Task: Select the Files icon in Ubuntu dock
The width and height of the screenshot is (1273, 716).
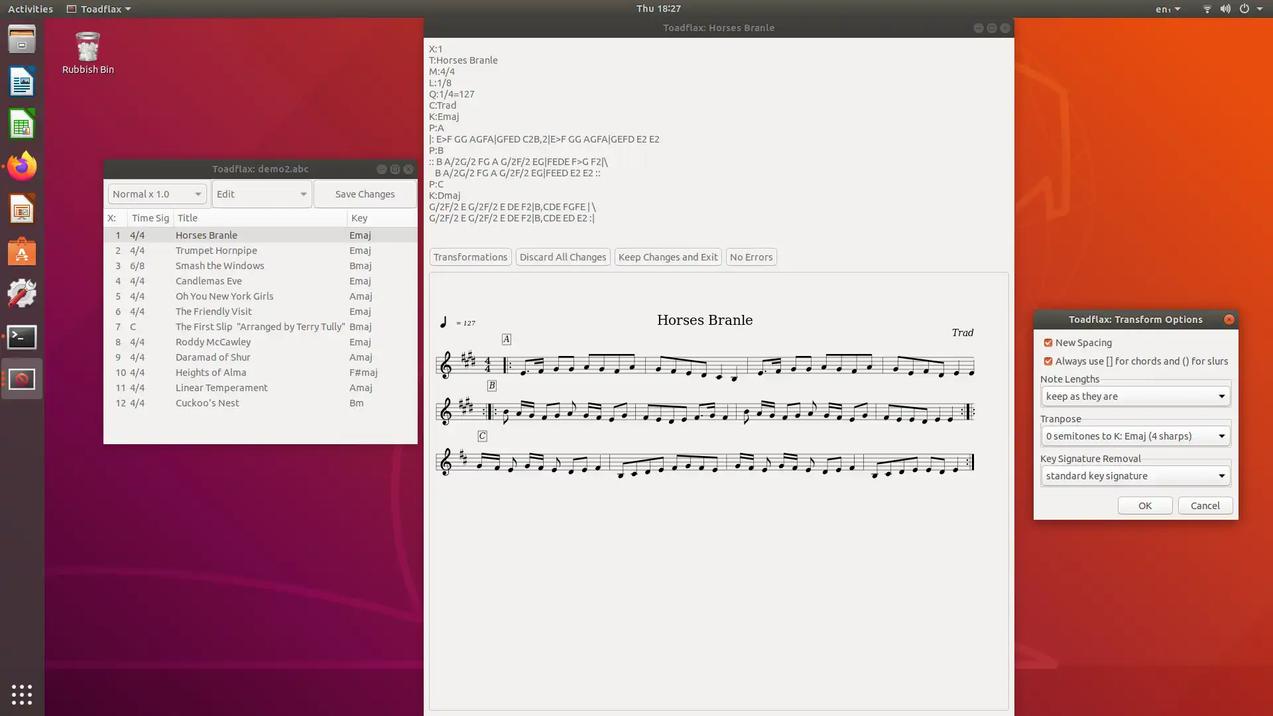Action: pyautogui.click(x=22, y=40)
